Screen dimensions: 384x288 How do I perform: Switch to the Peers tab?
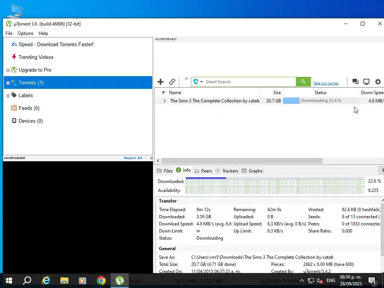pyautogui.click(x=203, y=171)
